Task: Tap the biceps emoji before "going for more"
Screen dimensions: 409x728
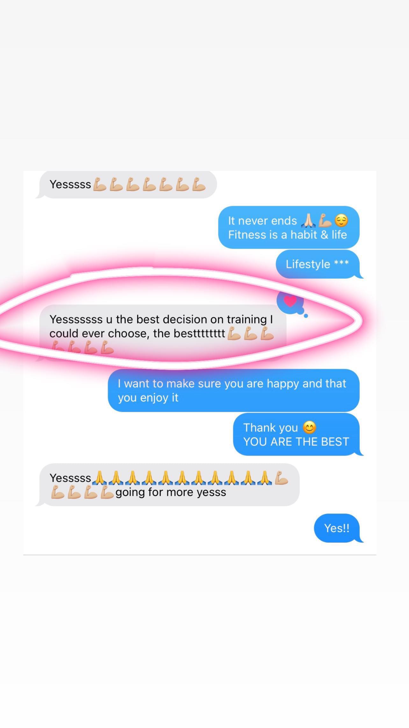Action: click(x=107, y=492)
